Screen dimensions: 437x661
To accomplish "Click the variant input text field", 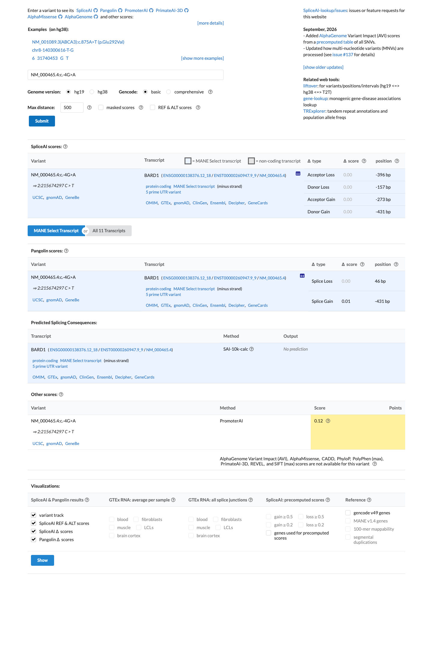I will tap(126, 75).
